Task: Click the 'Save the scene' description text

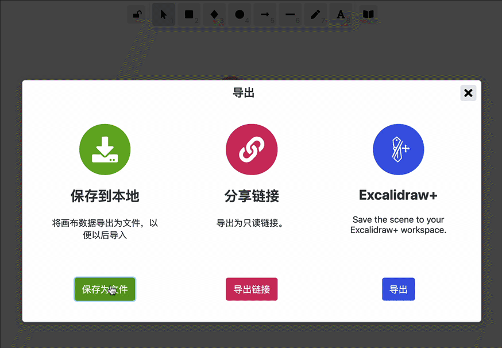Action: [x=398, y=225]
